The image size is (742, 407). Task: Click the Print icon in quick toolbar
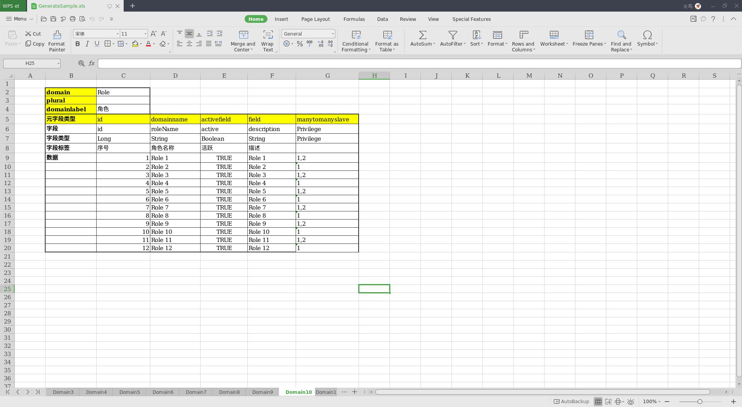tap(72, 19)
